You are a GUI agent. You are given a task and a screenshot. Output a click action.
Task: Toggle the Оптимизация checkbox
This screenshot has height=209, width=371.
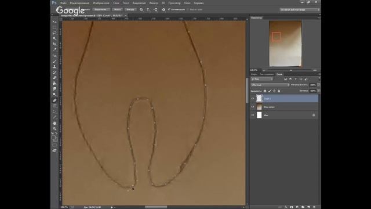tap(169, 9)
